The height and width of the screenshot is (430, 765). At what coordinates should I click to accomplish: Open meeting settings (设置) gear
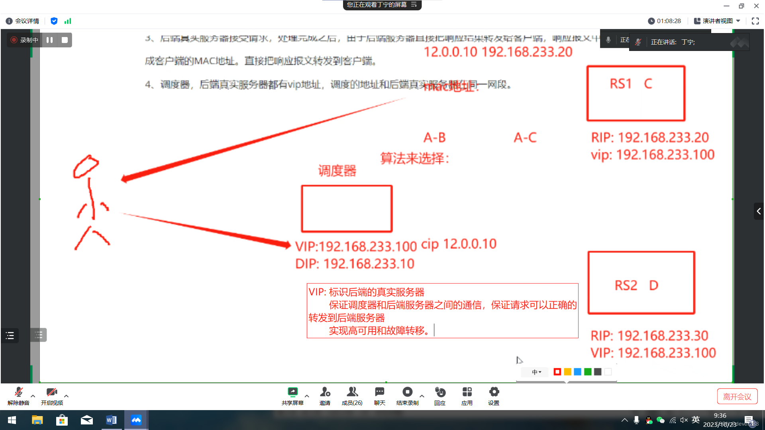[x=494, y=392]
